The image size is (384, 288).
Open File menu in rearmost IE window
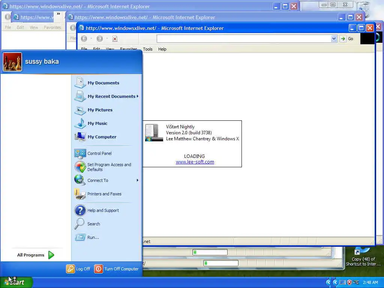pyautogui.click(x=8, y=27)
